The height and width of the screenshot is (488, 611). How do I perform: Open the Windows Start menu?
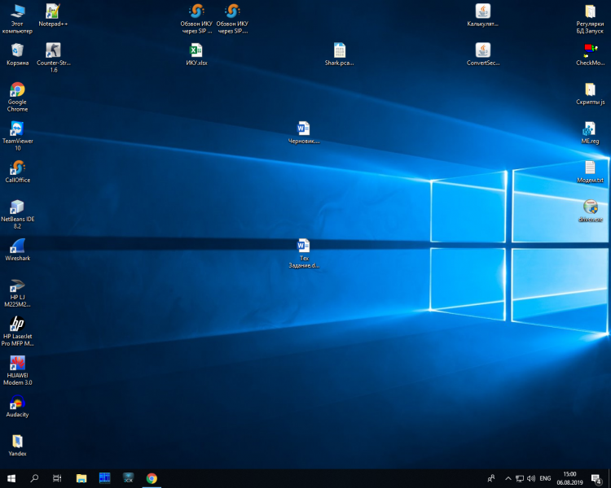coord(11,478)
